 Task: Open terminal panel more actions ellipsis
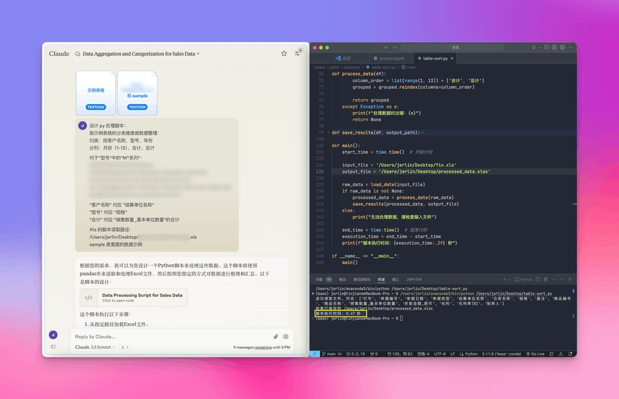click(x=553, y=279)
